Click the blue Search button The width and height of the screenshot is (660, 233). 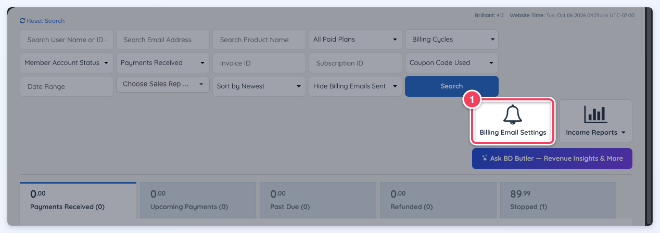click(452, 86)
